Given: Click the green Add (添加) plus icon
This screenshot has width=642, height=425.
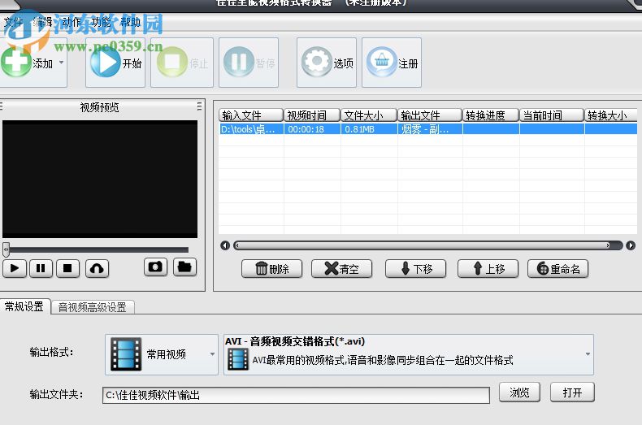Looking at the screenshot, I should [15, 62].
